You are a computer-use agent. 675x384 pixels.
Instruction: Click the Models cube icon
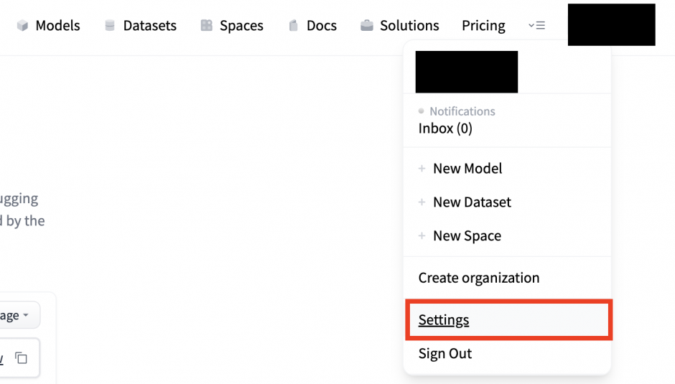(23, 26)
